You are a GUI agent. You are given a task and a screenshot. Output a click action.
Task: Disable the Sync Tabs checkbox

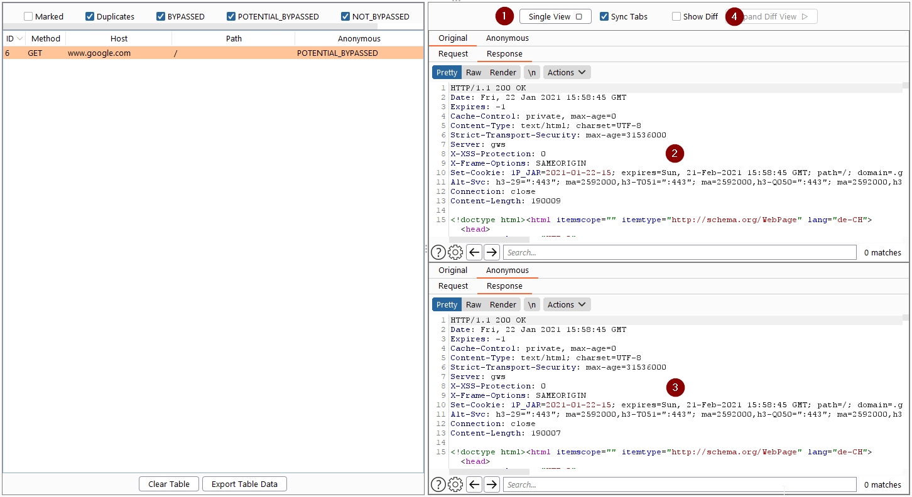(x=604, y=16)
